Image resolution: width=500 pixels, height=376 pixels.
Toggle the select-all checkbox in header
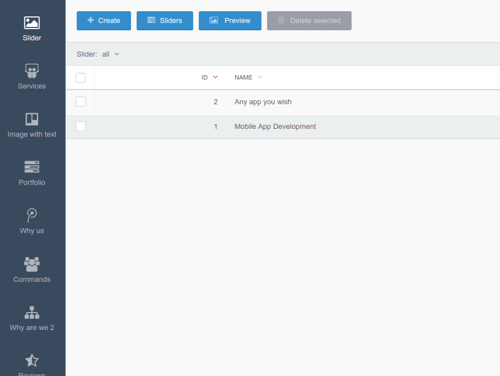click(x=81, y=78)
